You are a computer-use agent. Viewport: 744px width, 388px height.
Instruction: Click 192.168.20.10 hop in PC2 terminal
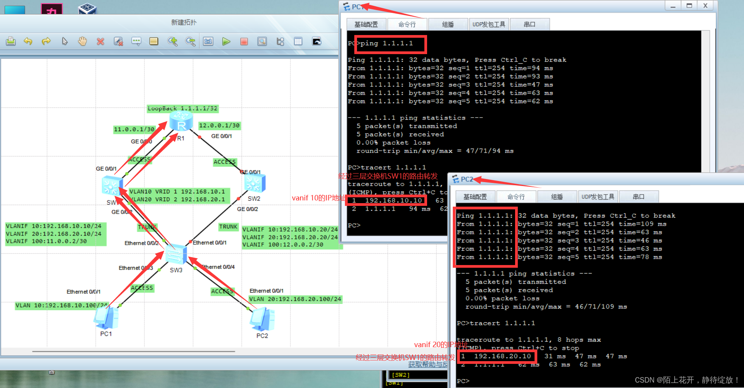[502, 356]
